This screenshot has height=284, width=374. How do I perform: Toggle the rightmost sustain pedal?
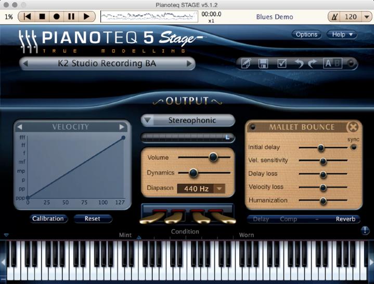222,217
